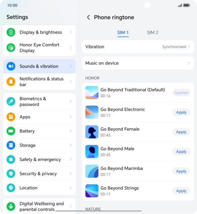Apply the Go Beyond Strings ringtone
197x214 pixels.
pos(181,191)
